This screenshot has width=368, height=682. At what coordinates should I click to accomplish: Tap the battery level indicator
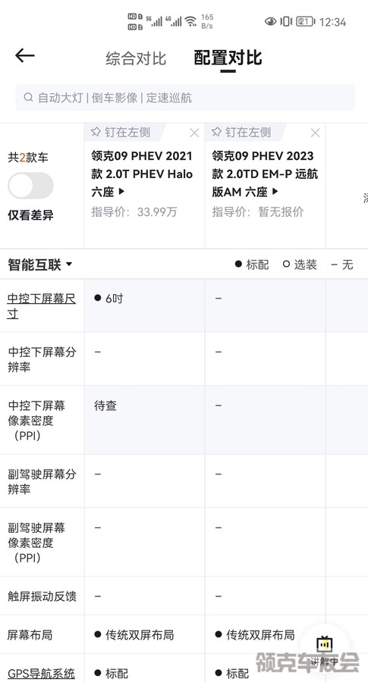coord(305,21)
